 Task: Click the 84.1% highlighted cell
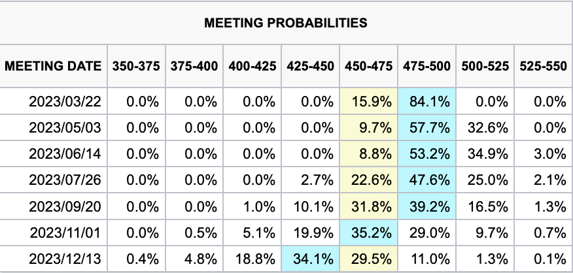426,101
